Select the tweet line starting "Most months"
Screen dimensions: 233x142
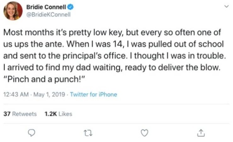(x=112, y=32)
